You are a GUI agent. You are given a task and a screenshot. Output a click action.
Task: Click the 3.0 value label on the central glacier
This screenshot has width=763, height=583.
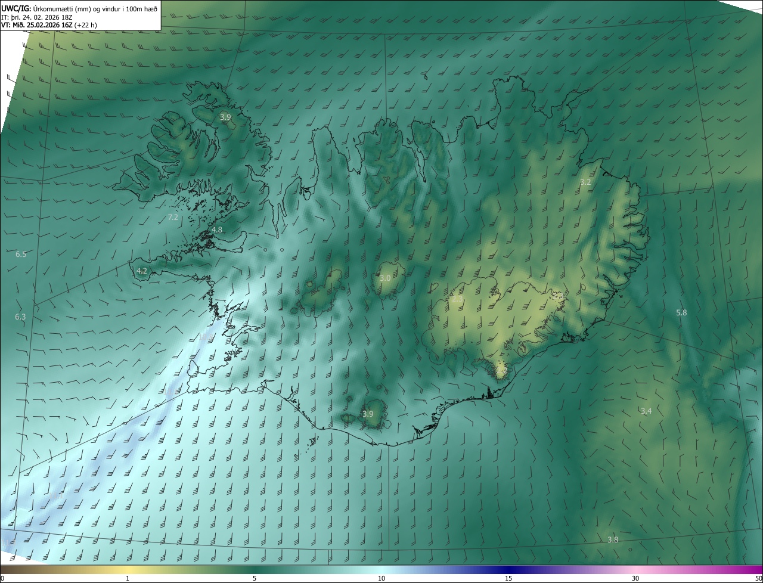point(385,278)
